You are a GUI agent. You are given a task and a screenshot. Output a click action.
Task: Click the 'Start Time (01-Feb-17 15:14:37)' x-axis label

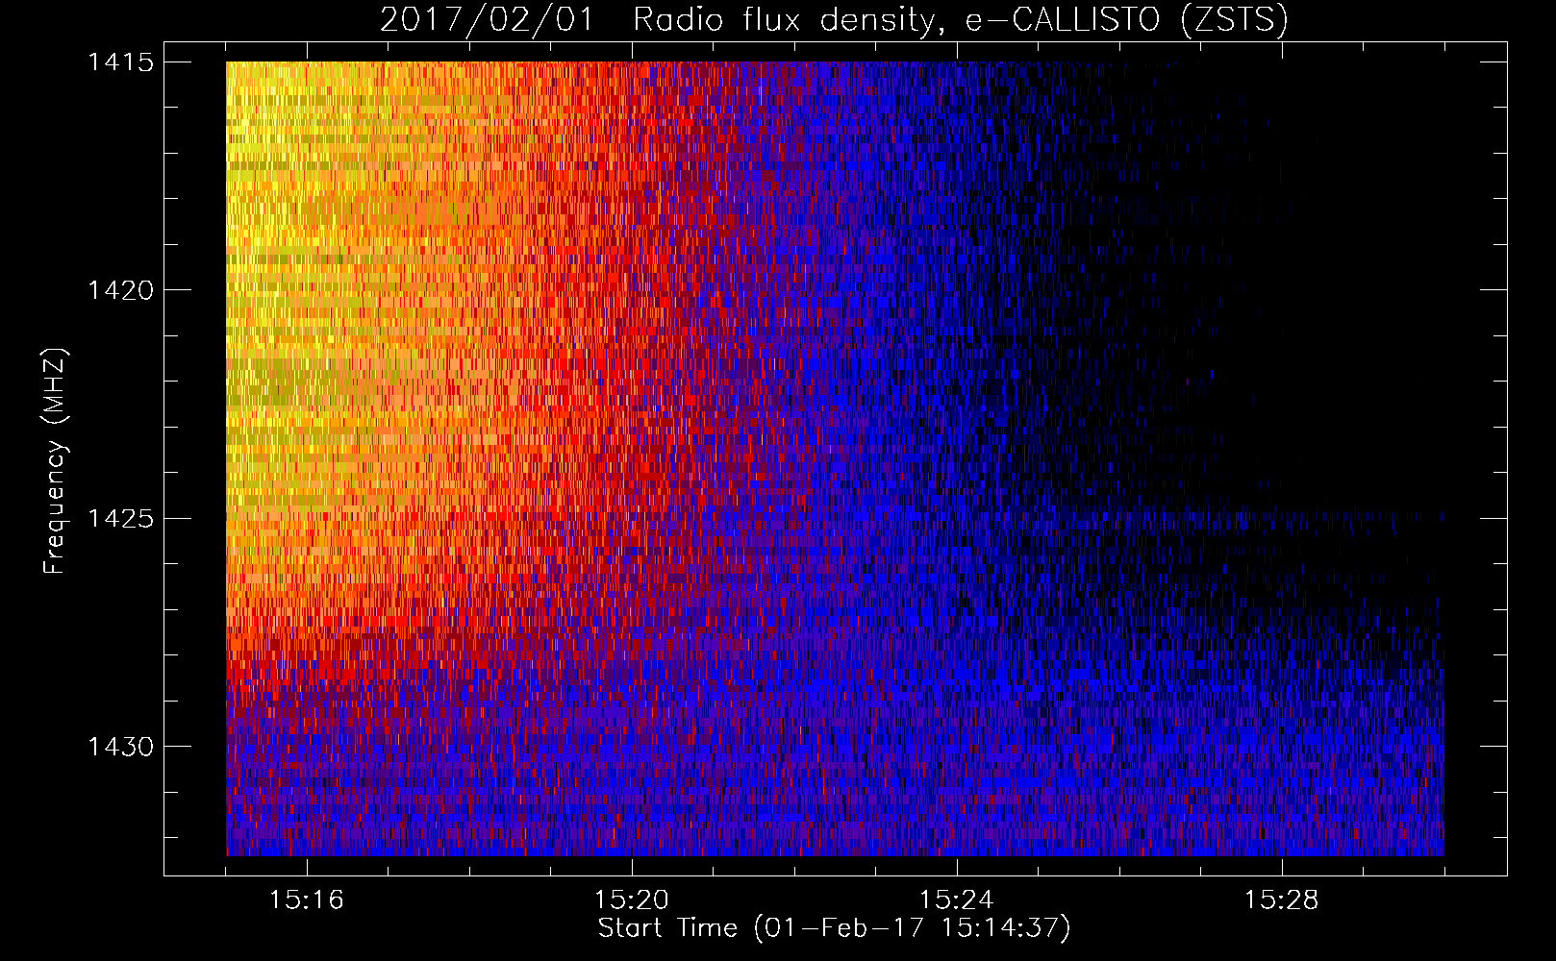point(834,928)
